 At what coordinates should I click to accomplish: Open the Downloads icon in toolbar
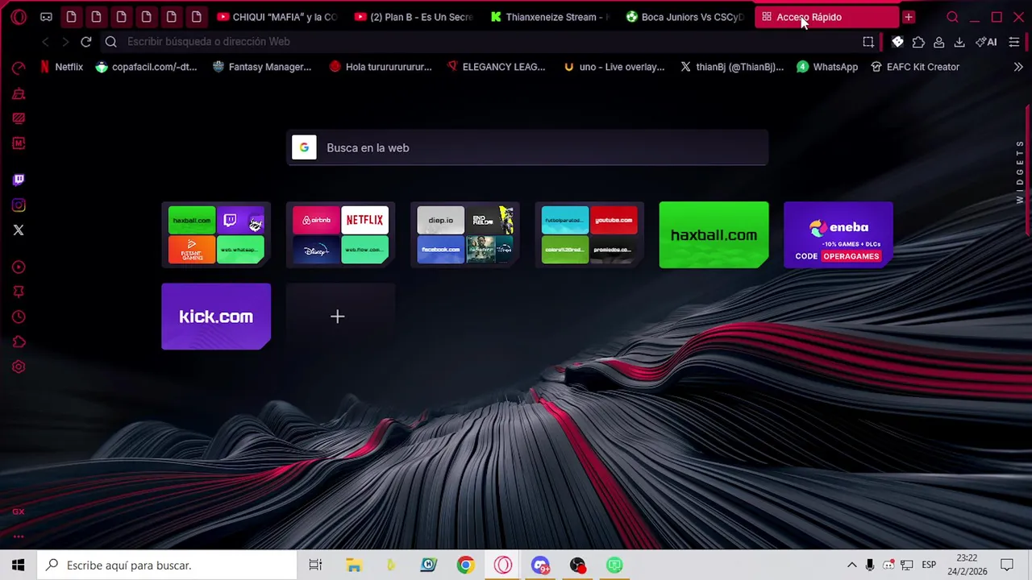click(x=959, y=42)
